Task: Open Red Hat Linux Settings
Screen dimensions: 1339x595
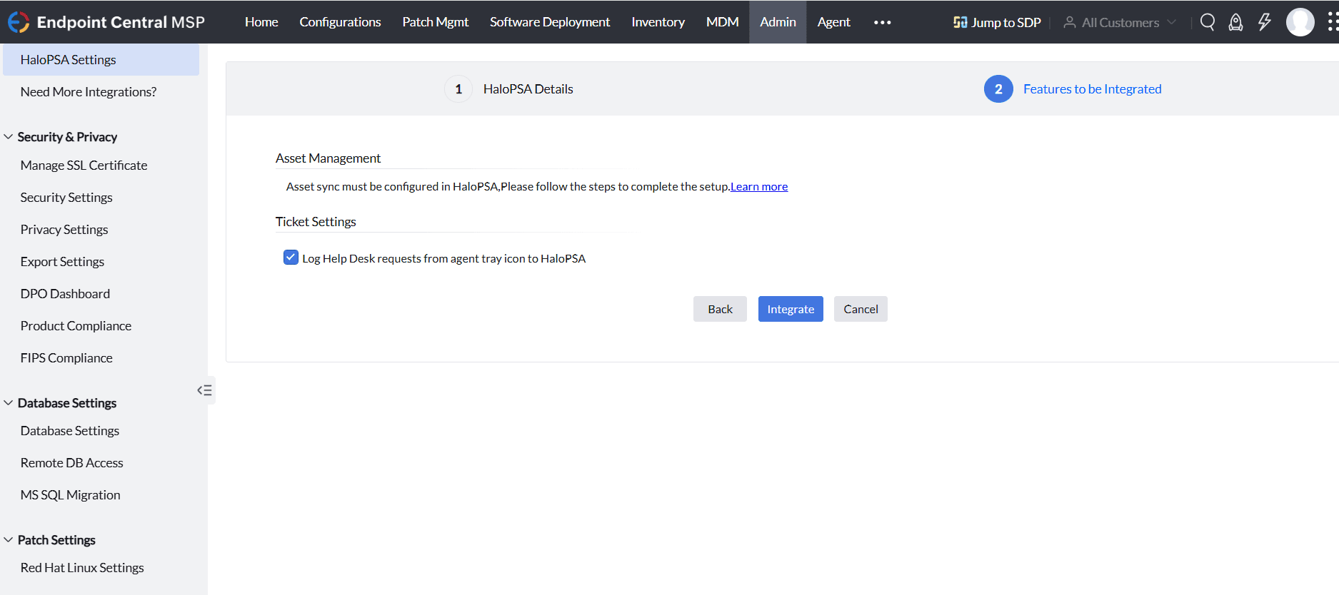Action: (x=82, y=568)
